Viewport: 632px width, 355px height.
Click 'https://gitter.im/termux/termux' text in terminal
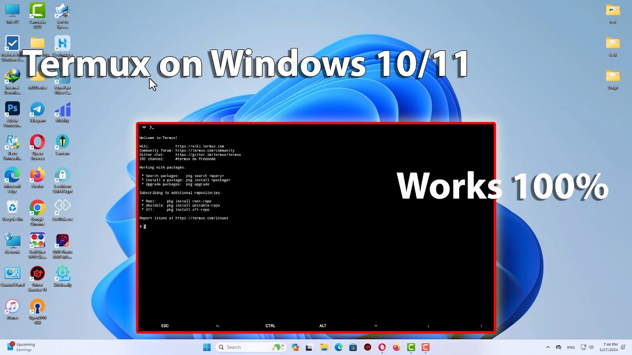[x=208, y=155]
